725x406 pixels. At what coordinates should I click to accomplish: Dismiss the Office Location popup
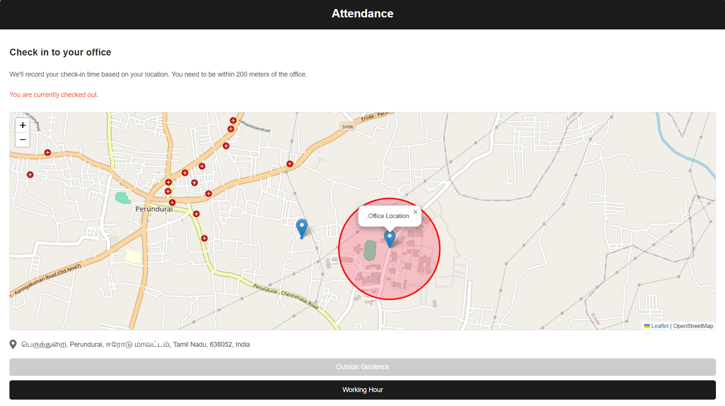[x=415, y=212]
